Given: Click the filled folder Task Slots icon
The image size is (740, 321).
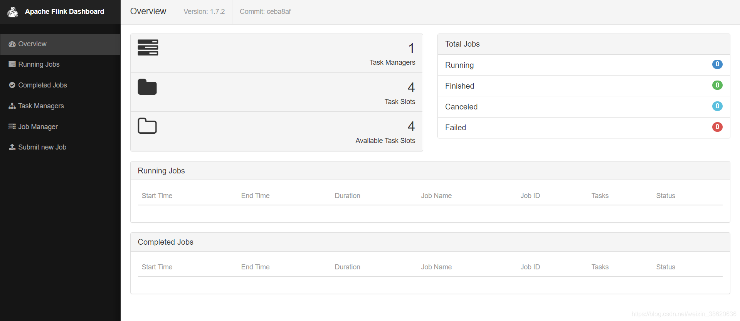Looking at the screenshot, I should point(147,87).
